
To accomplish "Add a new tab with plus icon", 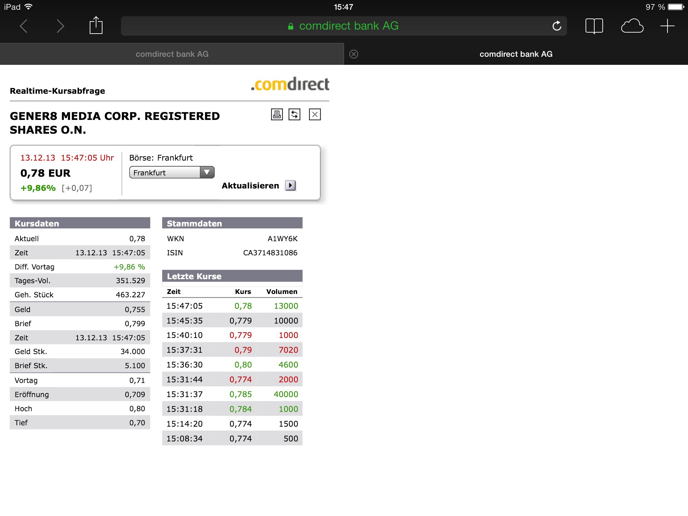I will point(667,26).
